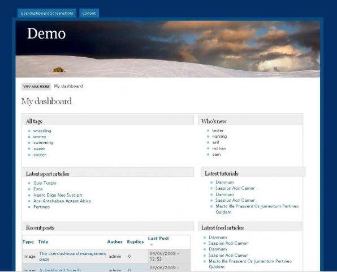
Task: Open the soccer tag
Action: [40, 155]
